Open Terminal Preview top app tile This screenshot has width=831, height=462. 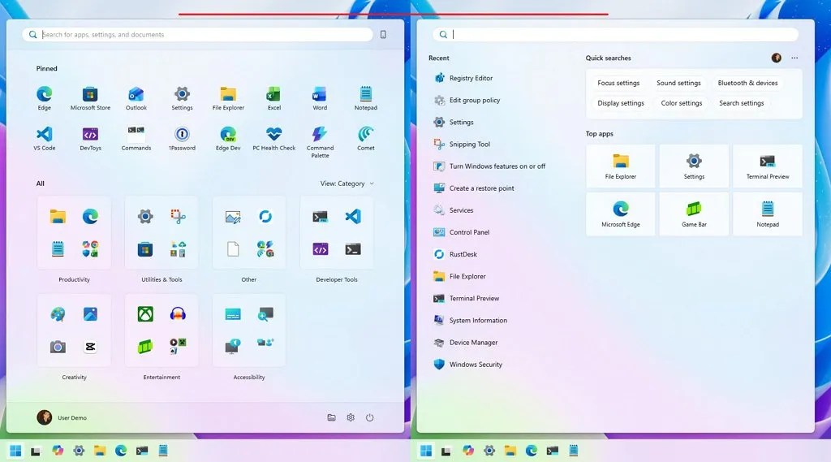(x=768, y=166)
